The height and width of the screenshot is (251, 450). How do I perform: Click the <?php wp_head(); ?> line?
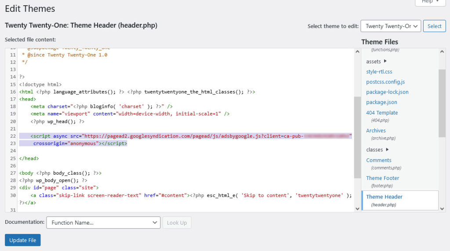[x=58, y=122]
